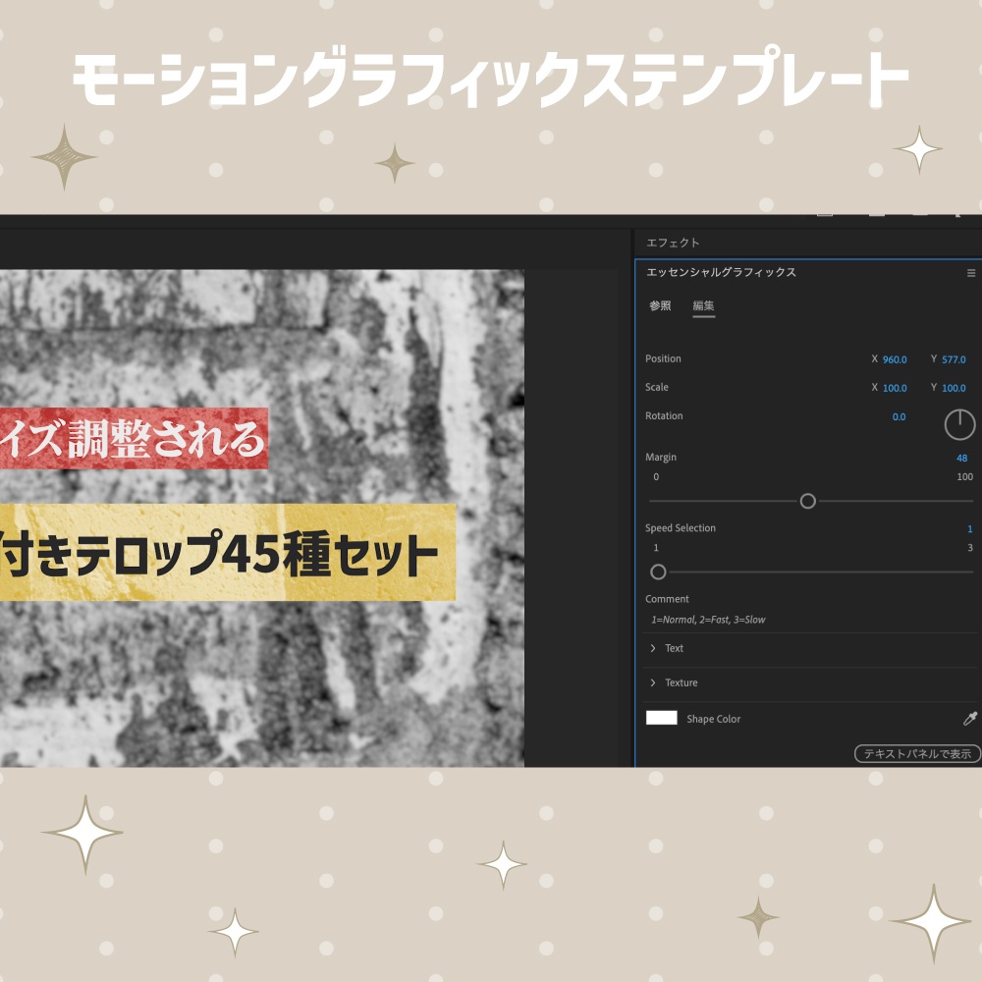Click the Margin slider handle
This screenshot has width=982, height=982.
coord(807,501)
